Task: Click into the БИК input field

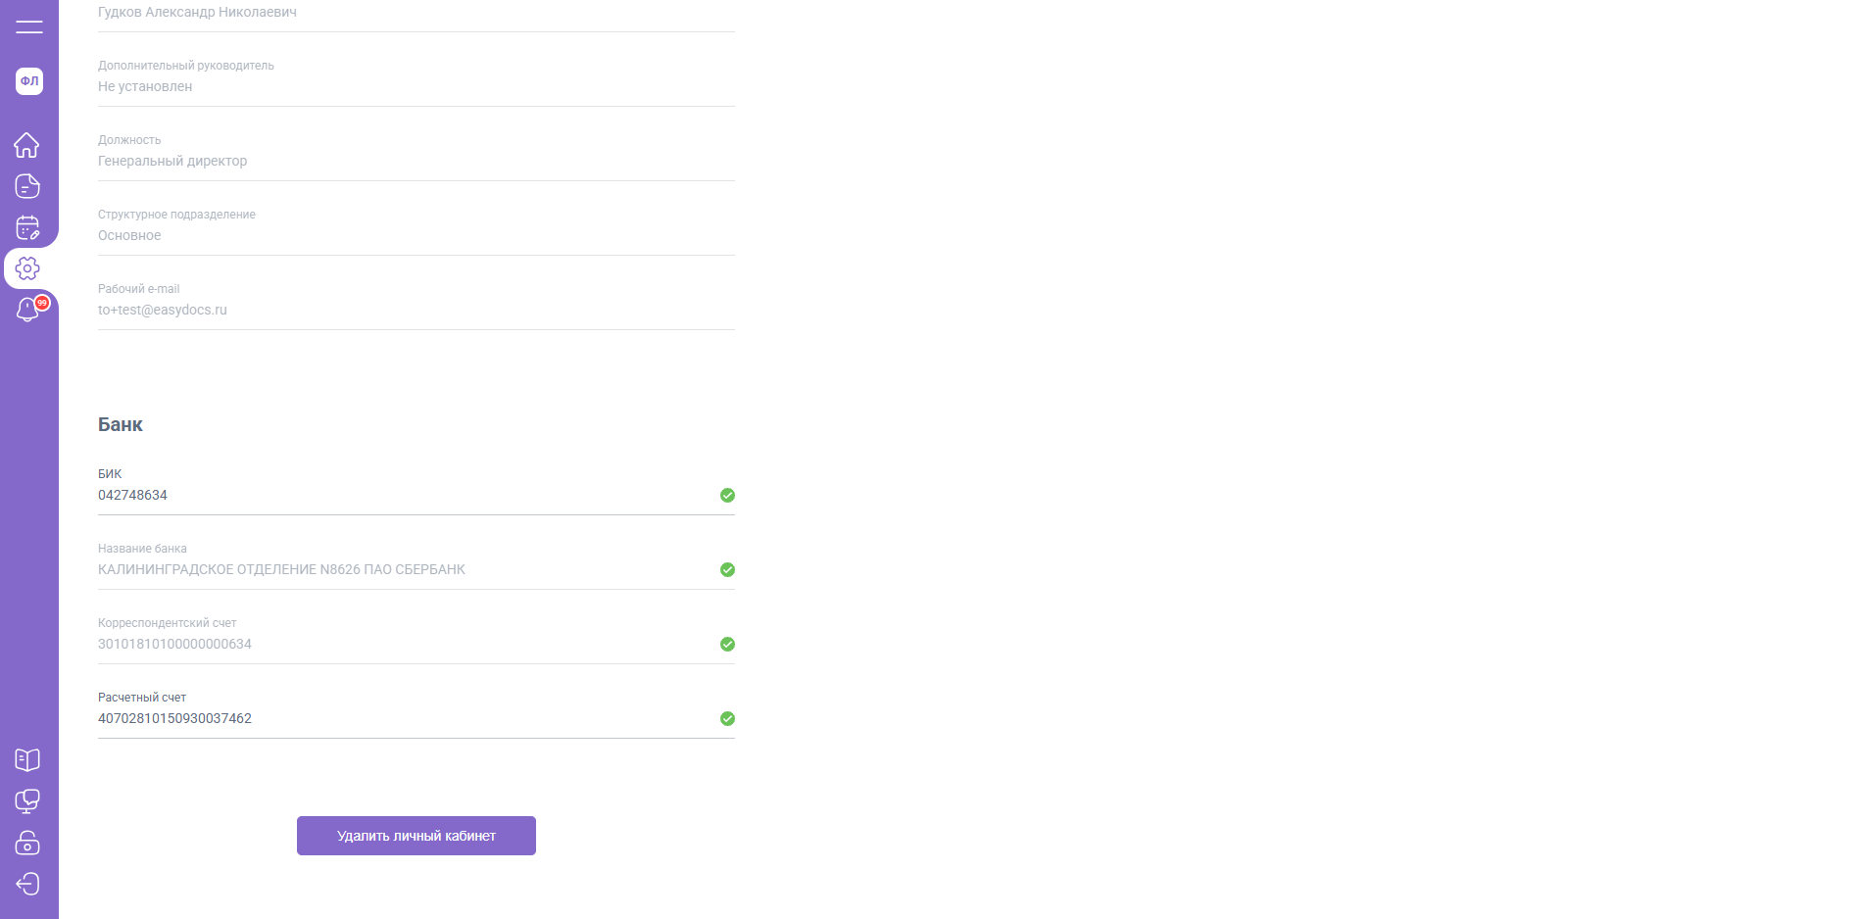Action: point(402,495)
